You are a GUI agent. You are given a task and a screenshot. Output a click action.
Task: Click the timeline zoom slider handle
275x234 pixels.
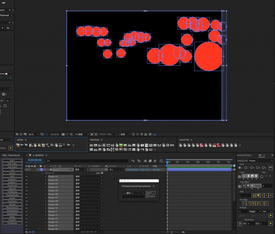(172, 232)
